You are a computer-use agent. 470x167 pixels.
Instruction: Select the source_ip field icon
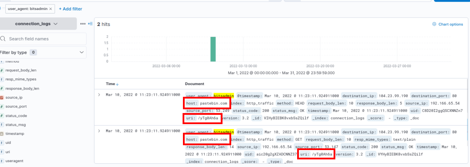pos(2,98)
